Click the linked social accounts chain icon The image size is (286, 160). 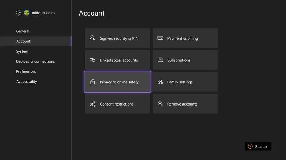(93, 60)
